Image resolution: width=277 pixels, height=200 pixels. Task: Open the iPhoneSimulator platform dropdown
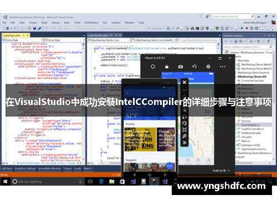point(89,29)
